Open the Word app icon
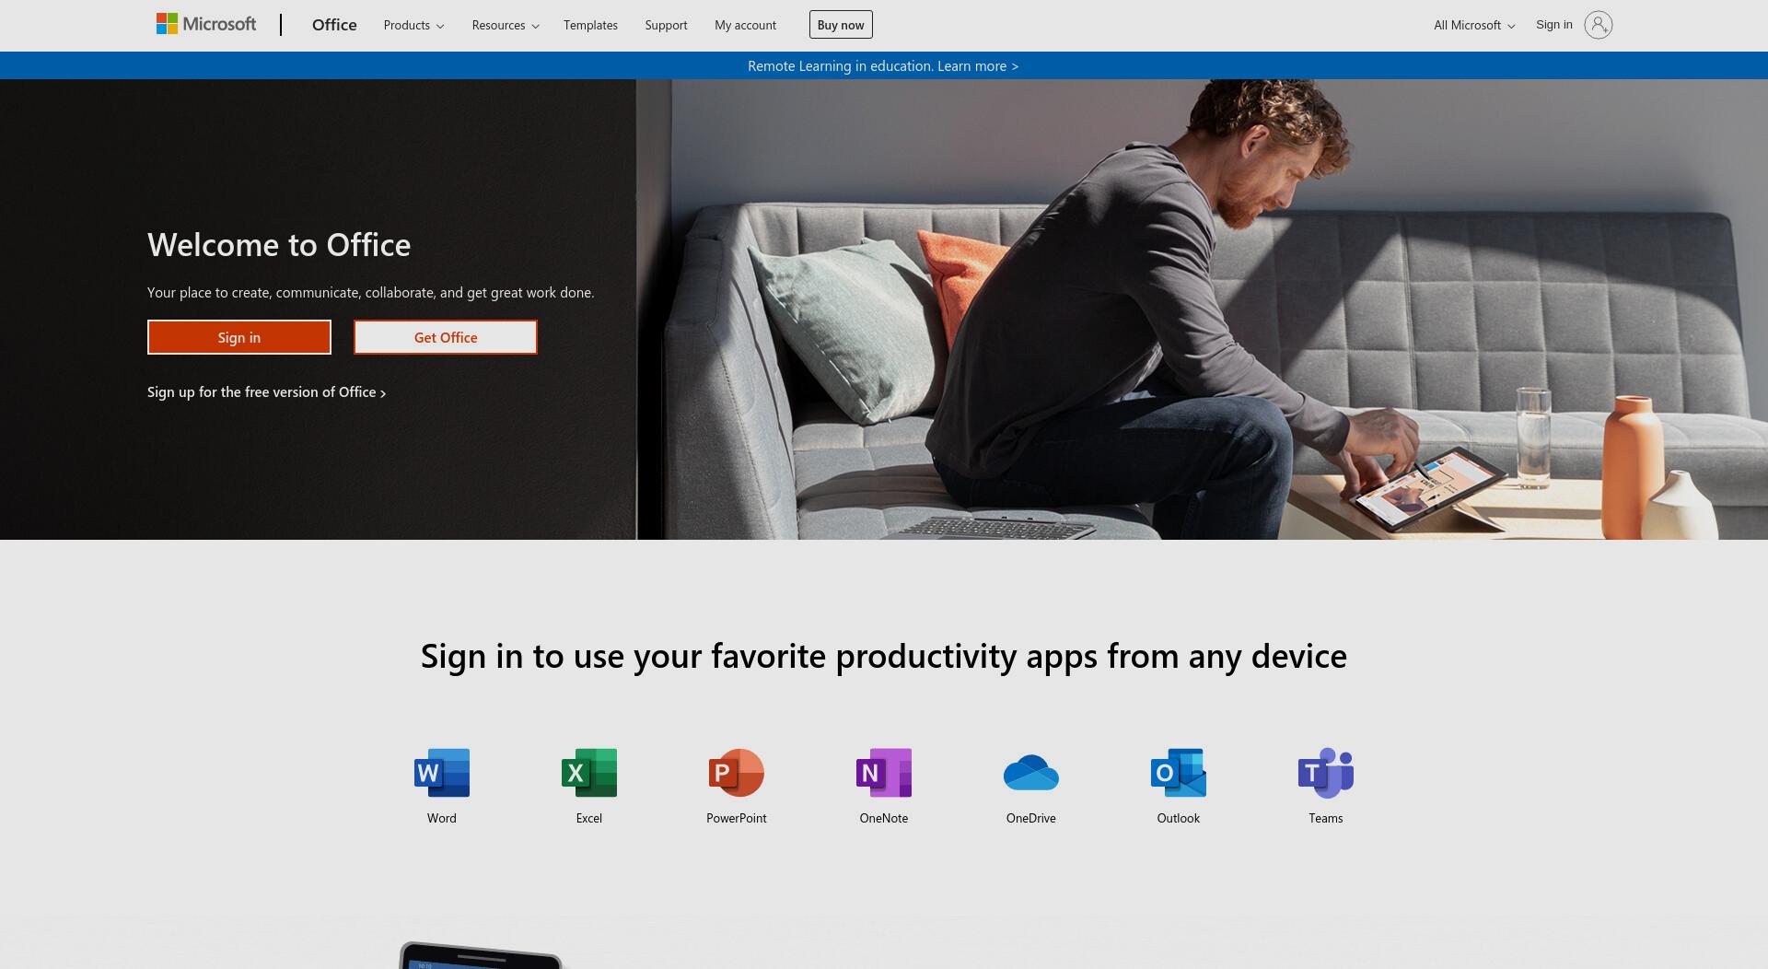The height and width of the screenshot is (969, 1768). point(442,772)
